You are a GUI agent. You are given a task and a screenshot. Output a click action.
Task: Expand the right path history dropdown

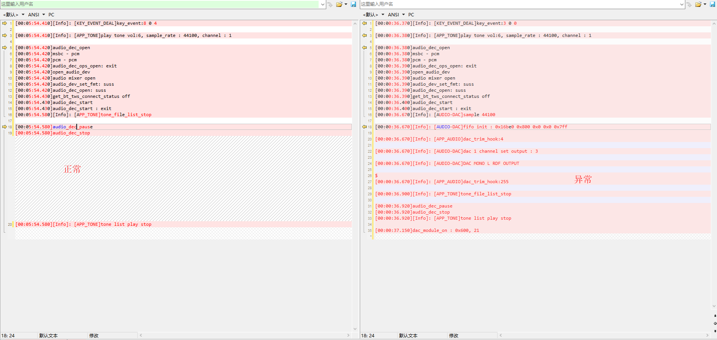click(682, 4)
